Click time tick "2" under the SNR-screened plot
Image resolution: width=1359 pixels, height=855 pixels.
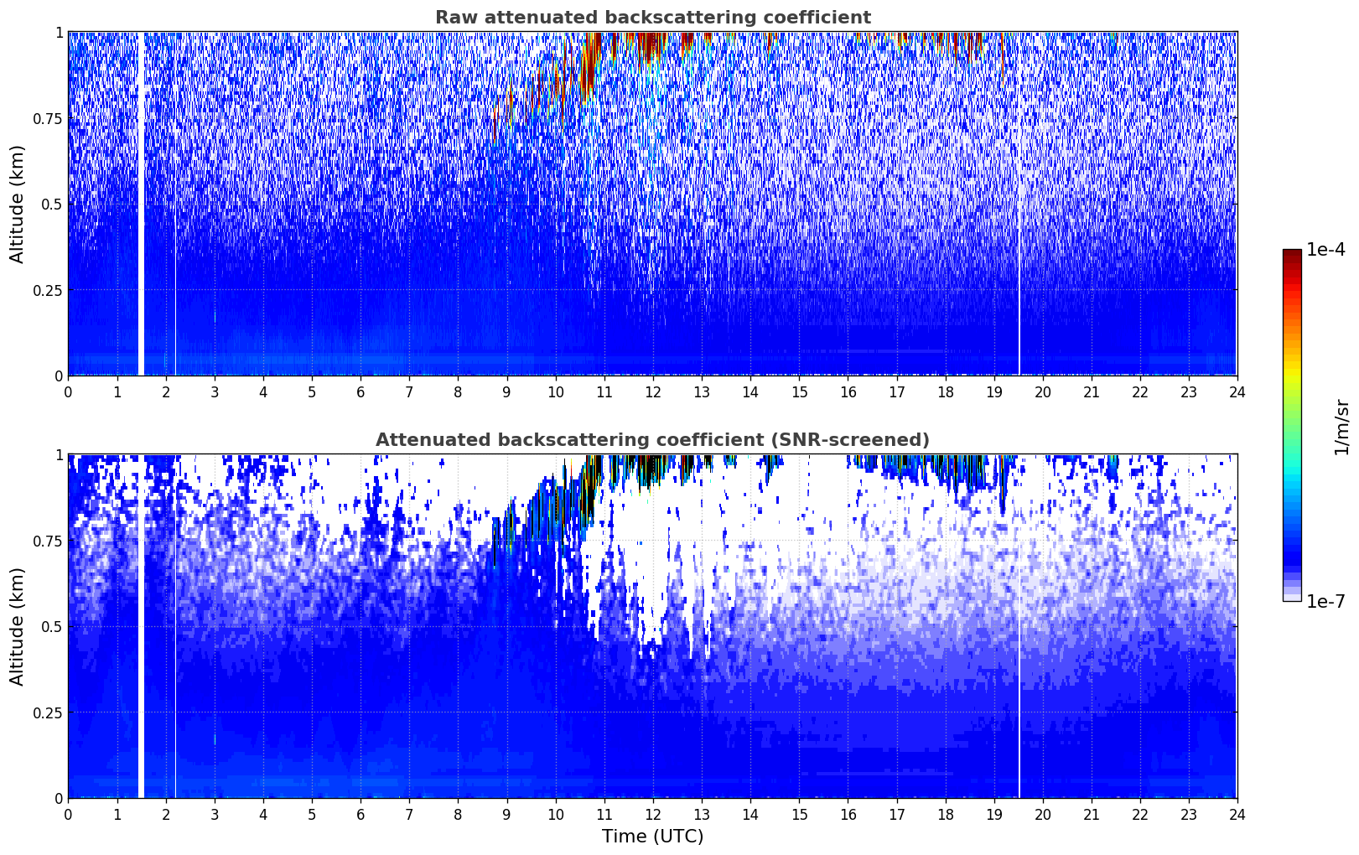pos(165,814)
